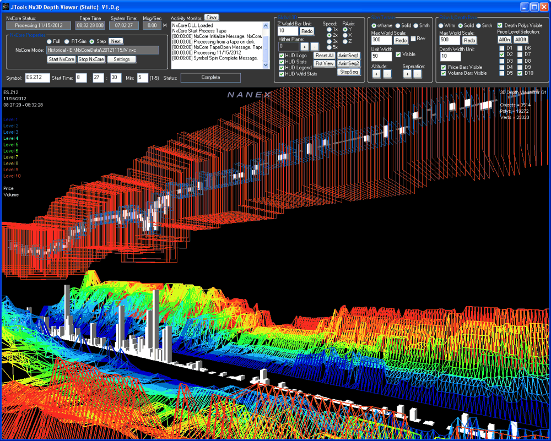Select Solid in Size Terrain
The width and height of the screenshot is (551, 441).
(x=398, y=26)
